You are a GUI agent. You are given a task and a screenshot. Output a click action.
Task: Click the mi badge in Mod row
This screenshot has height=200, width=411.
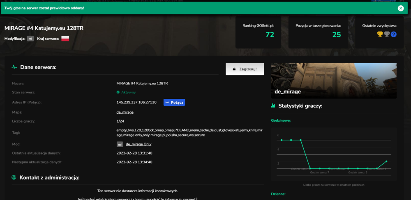120,144
